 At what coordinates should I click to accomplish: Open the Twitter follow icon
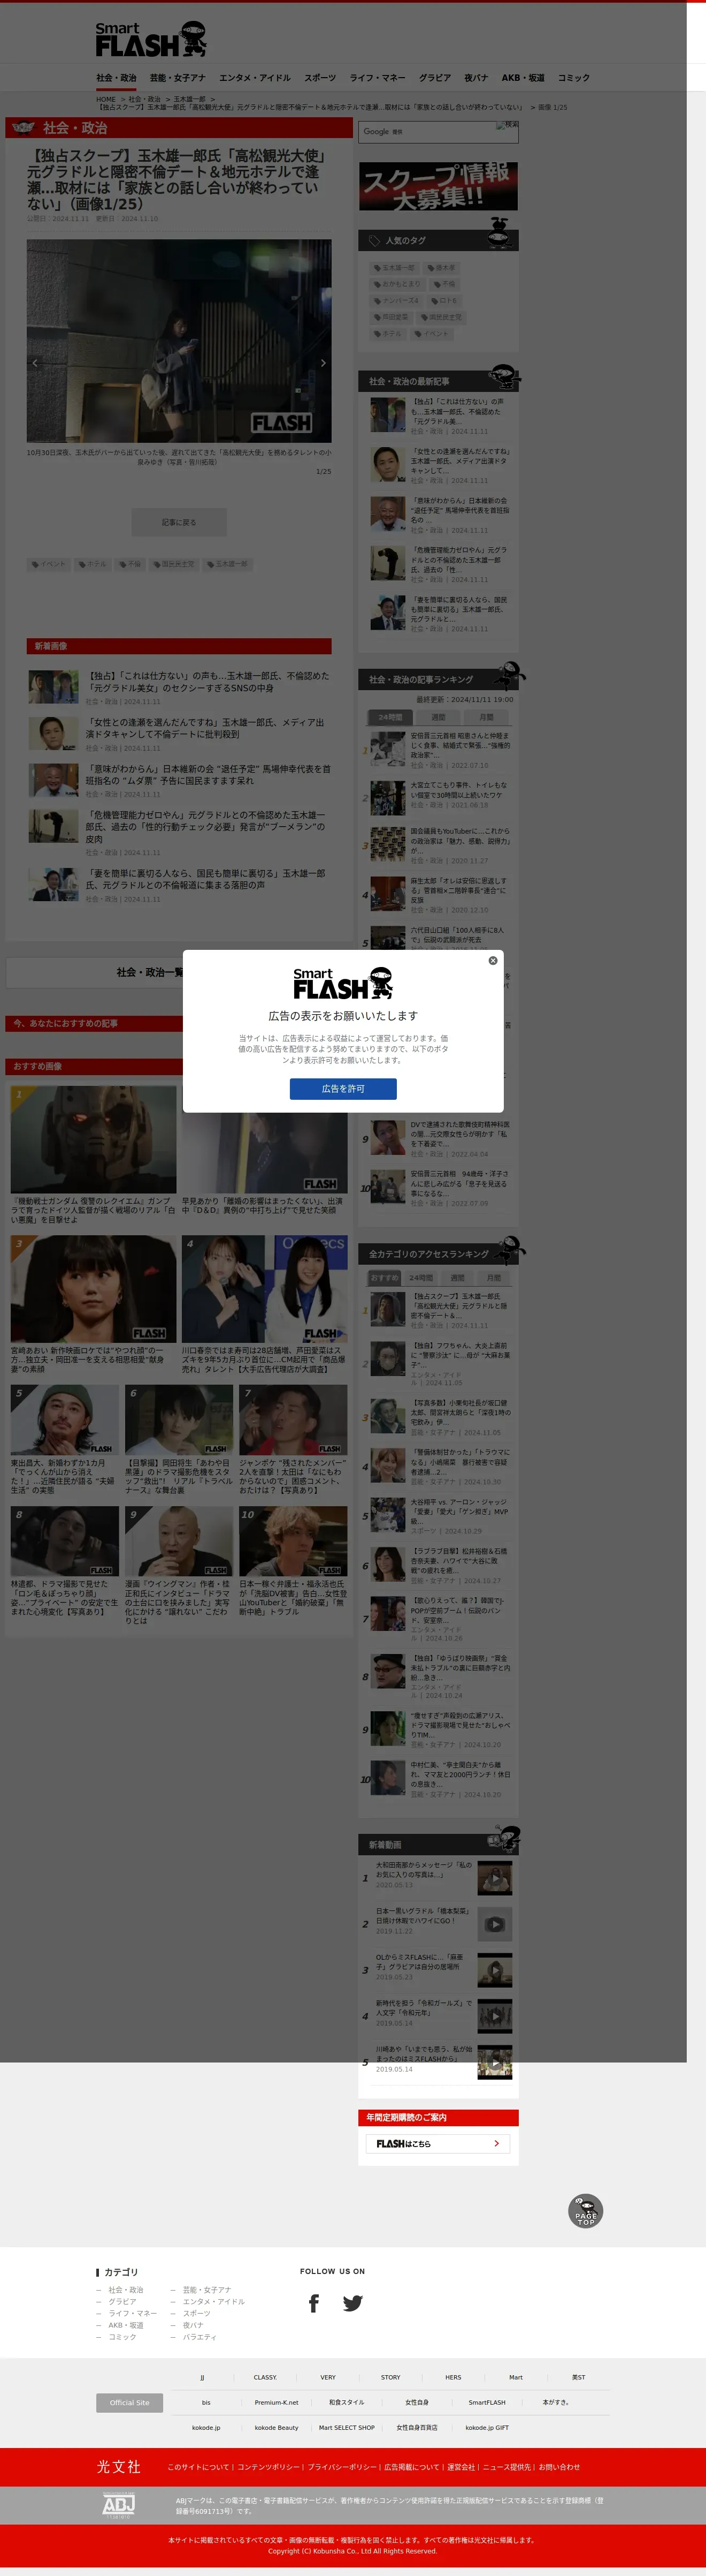coord(352,2303)
